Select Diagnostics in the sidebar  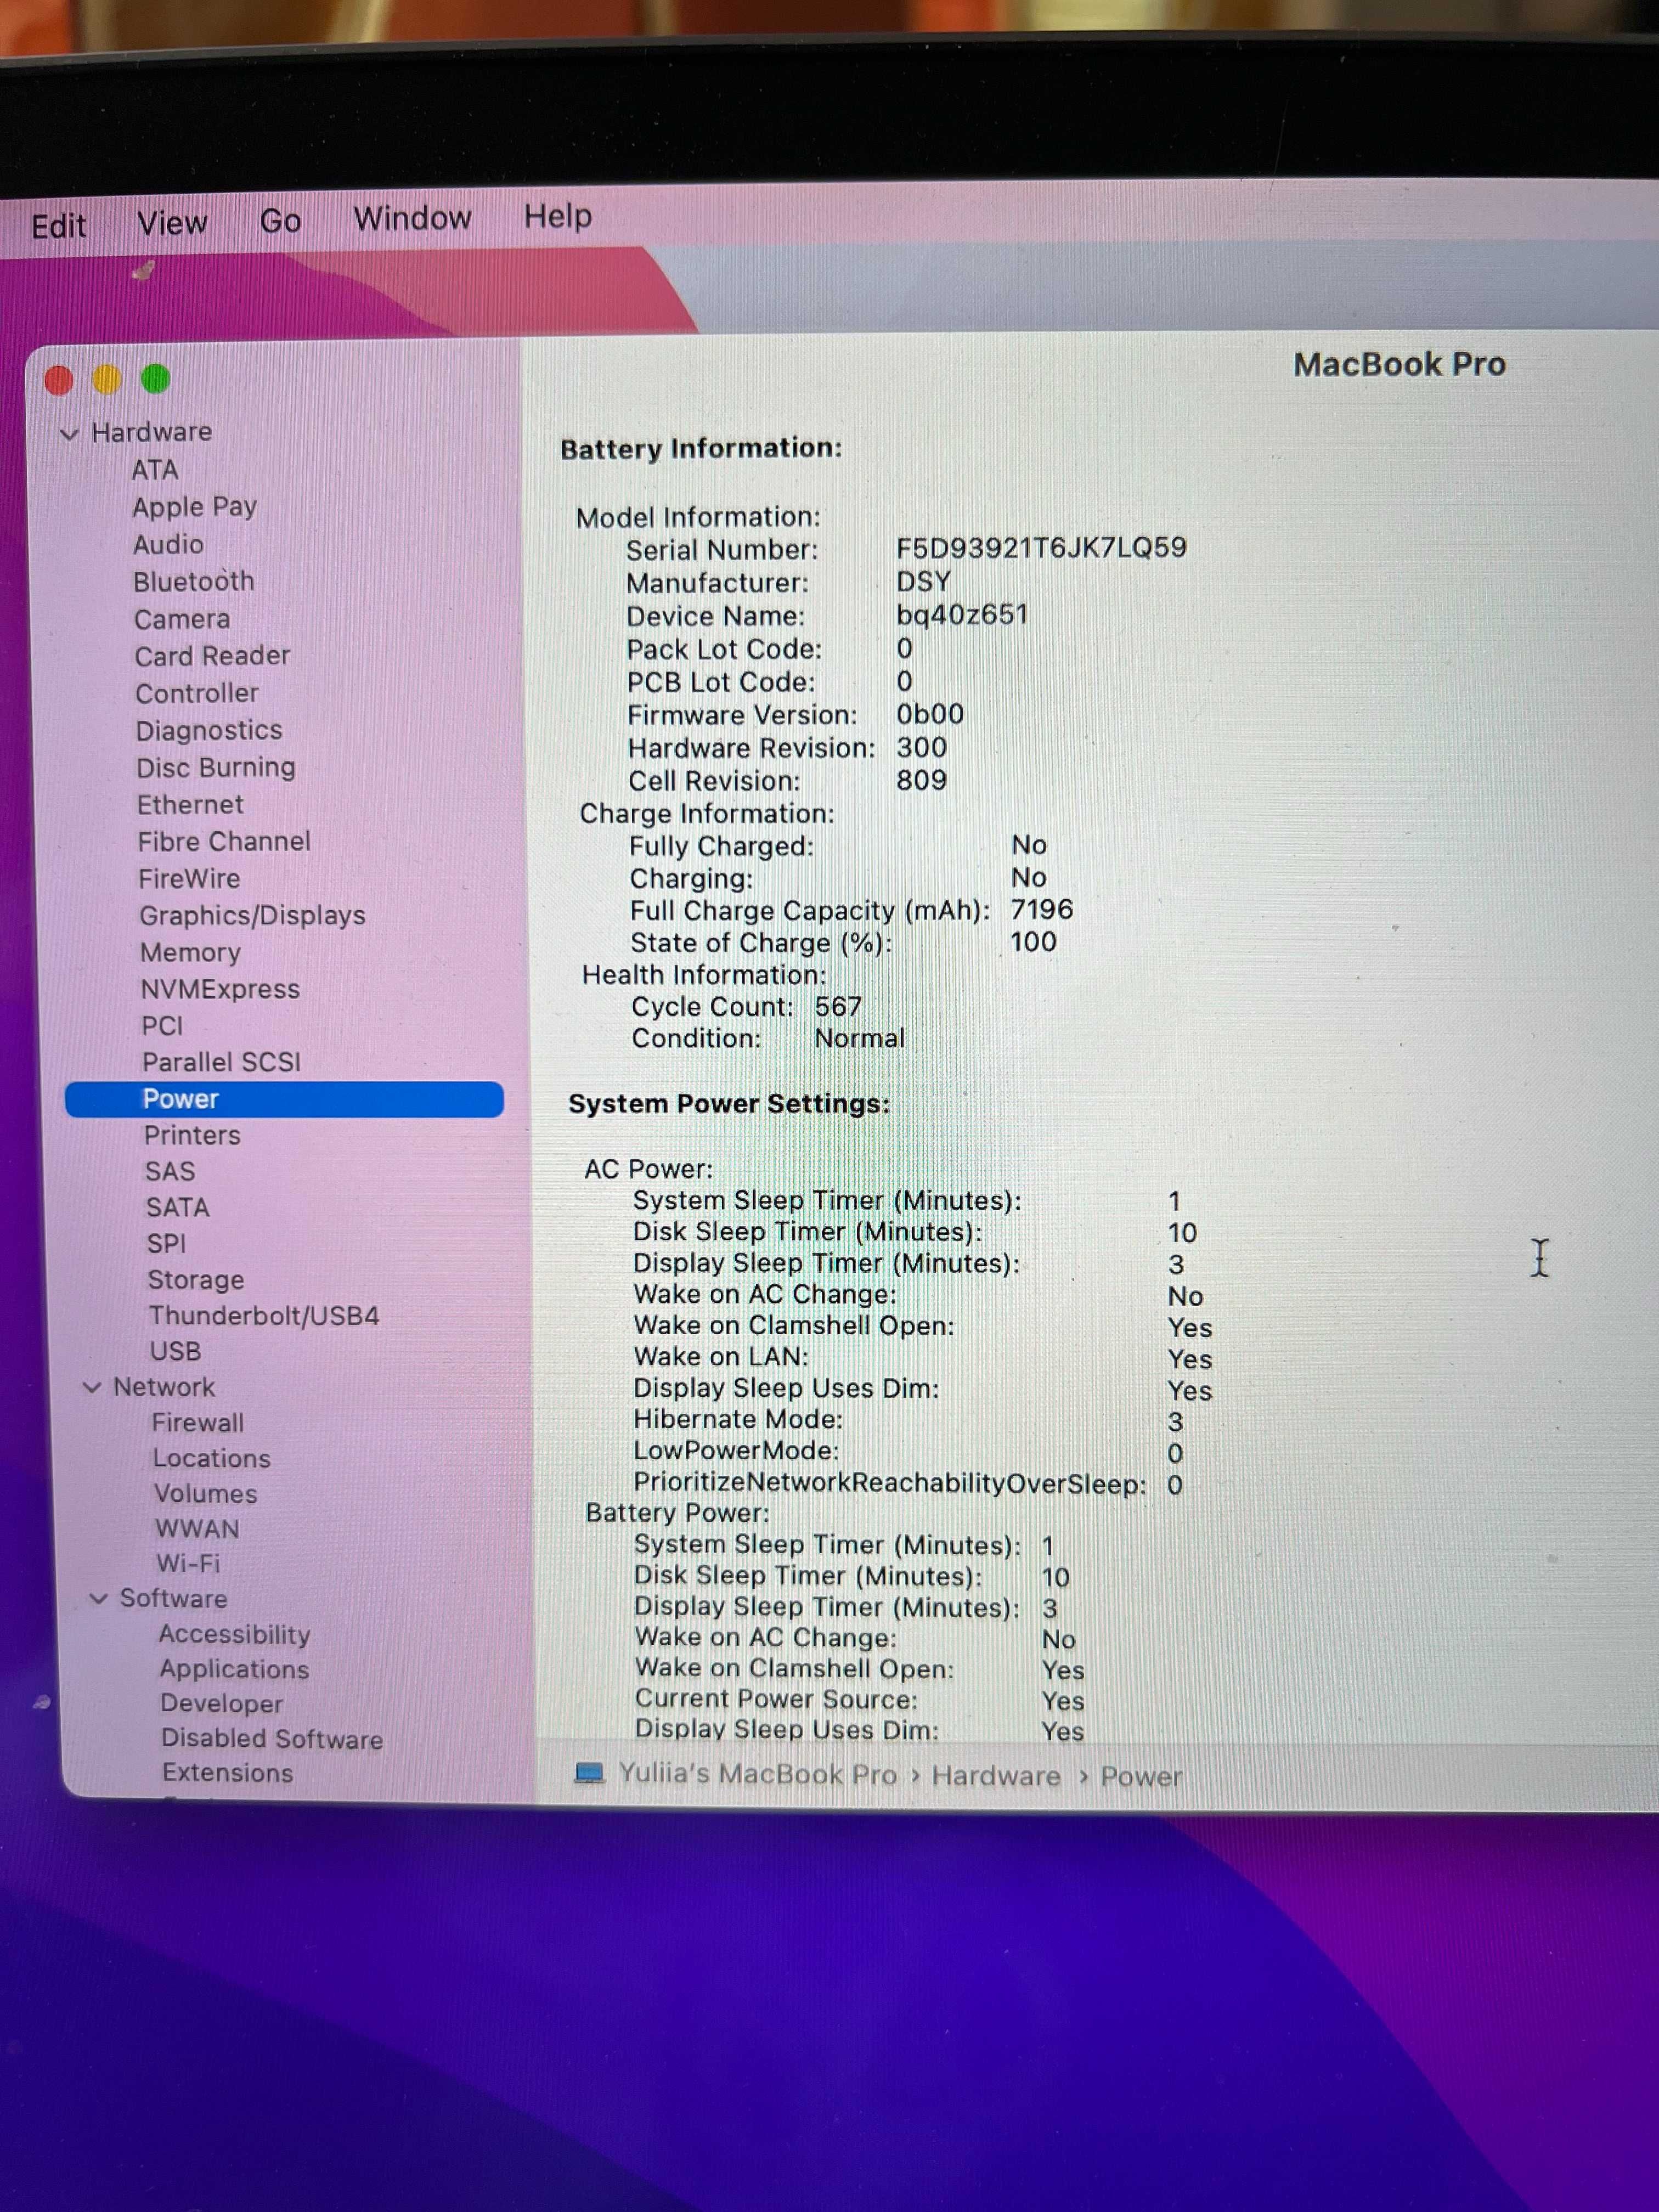coord(209,731)
